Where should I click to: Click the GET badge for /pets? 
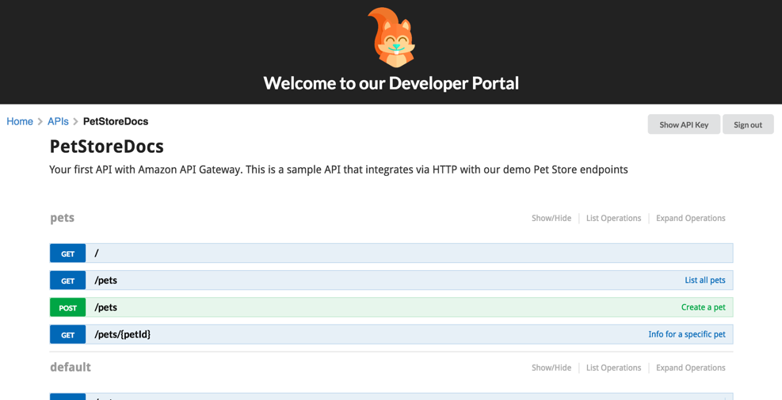[68, 280]
